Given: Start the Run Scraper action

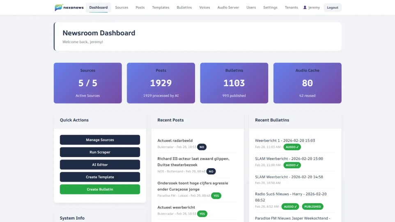Looking at the screenshot, I should coord(100,152).
